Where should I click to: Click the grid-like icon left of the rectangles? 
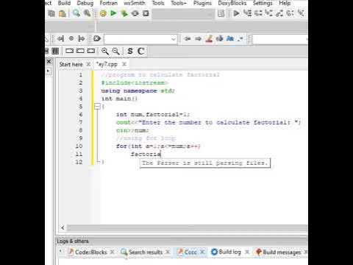coord(55,51)
